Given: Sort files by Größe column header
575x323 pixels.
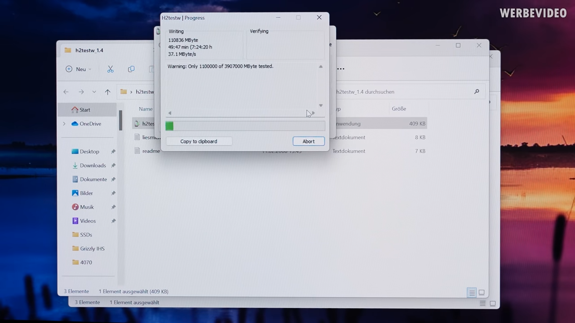Looking at the screenshot, I should coord(398,109).
